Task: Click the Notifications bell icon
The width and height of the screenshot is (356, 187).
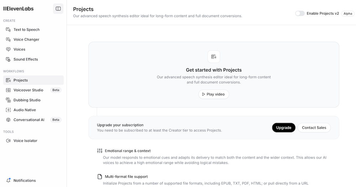Action: (x=8, y=180)
